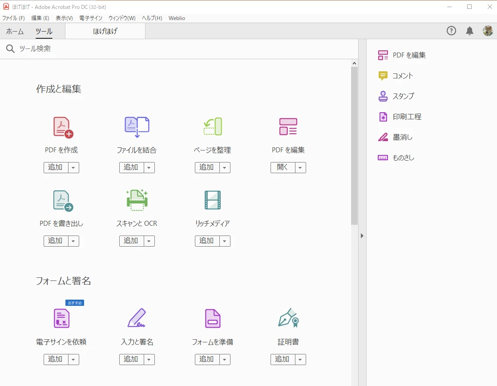Screen dimensions: 497x386
Task: Switch to the ホーム tab
Action: tap(15, 31)
